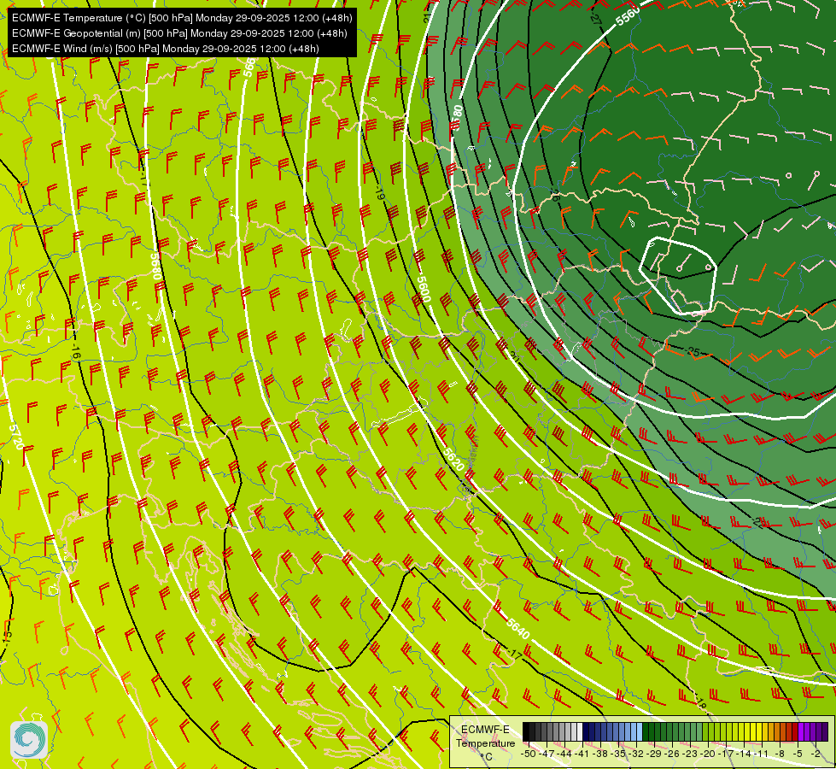This screenshot has width=836, height=769.
Task: Click the ECMWF-E Wind title line
Action: pos(166,49)
